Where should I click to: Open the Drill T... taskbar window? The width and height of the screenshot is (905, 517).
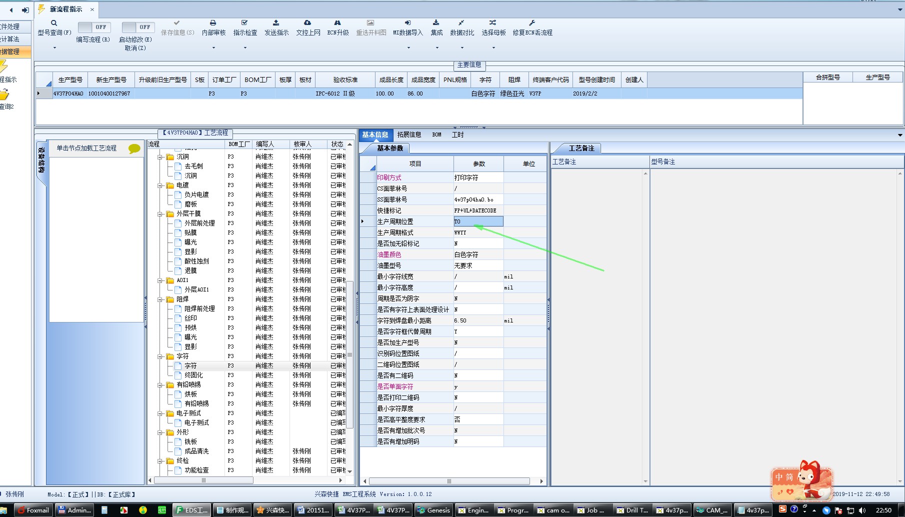(x=633, y=510)
